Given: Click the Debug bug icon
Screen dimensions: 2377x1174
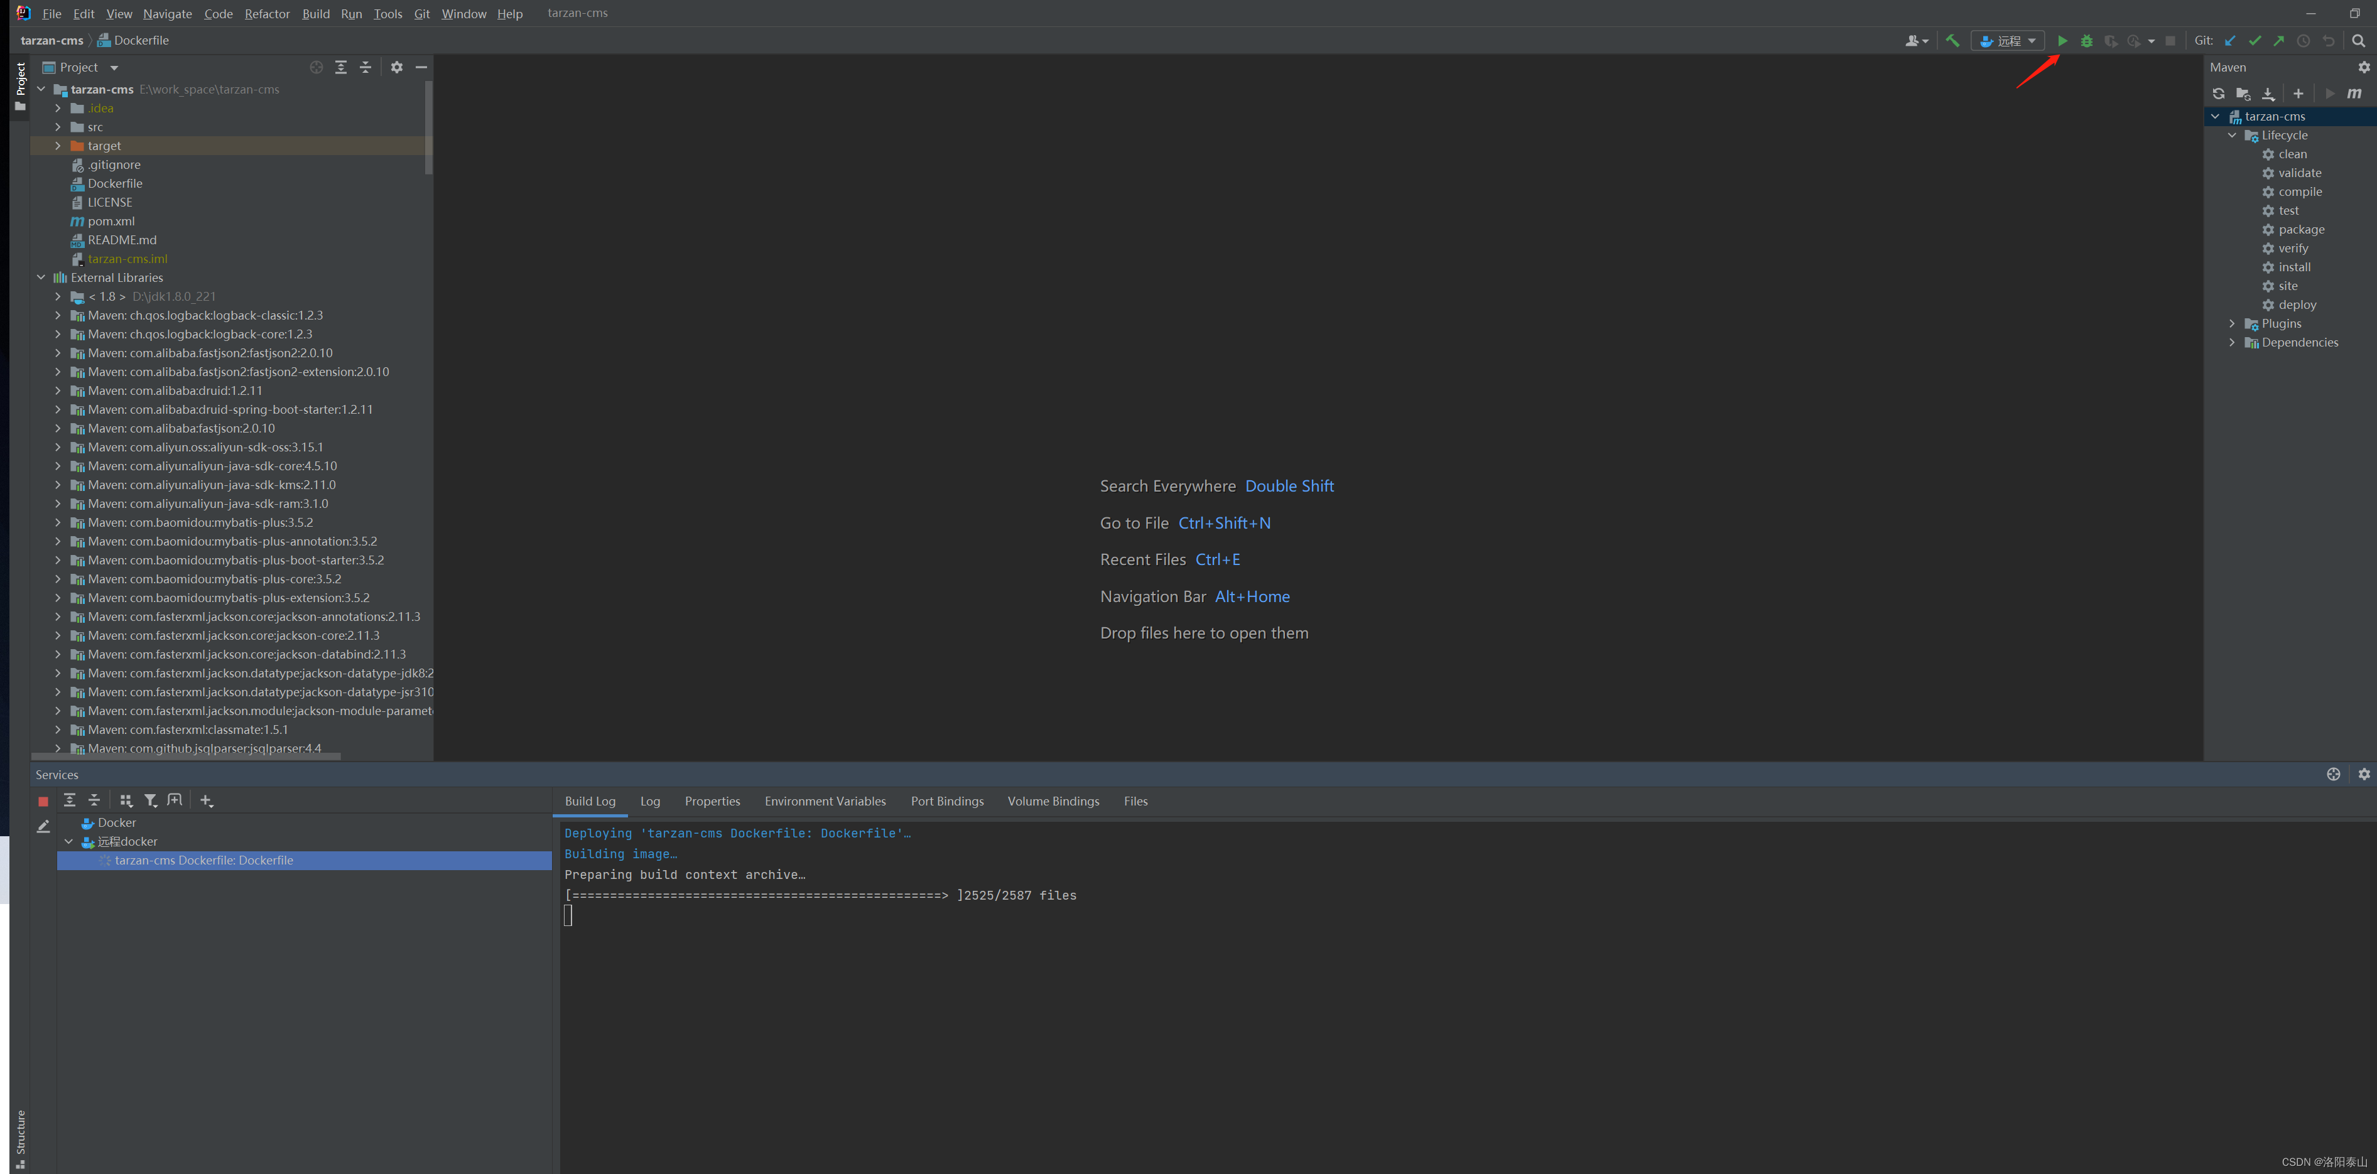Looking at the screenshot, I should (x=2086, y=41).
